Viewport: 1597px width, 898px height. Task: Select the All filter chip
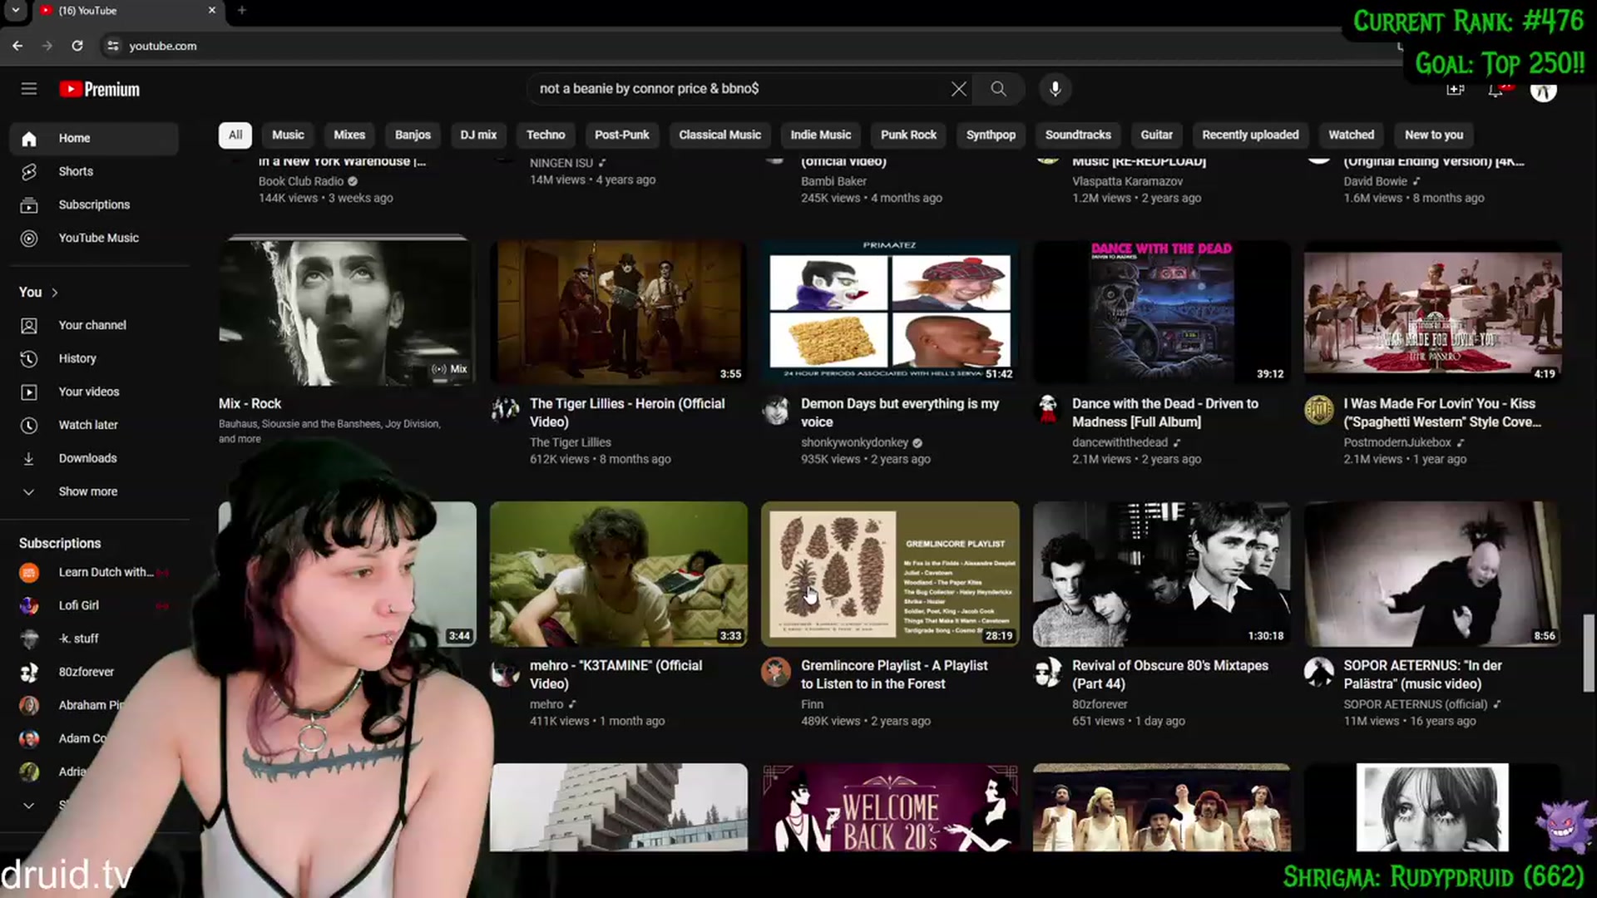click(235, 135)
